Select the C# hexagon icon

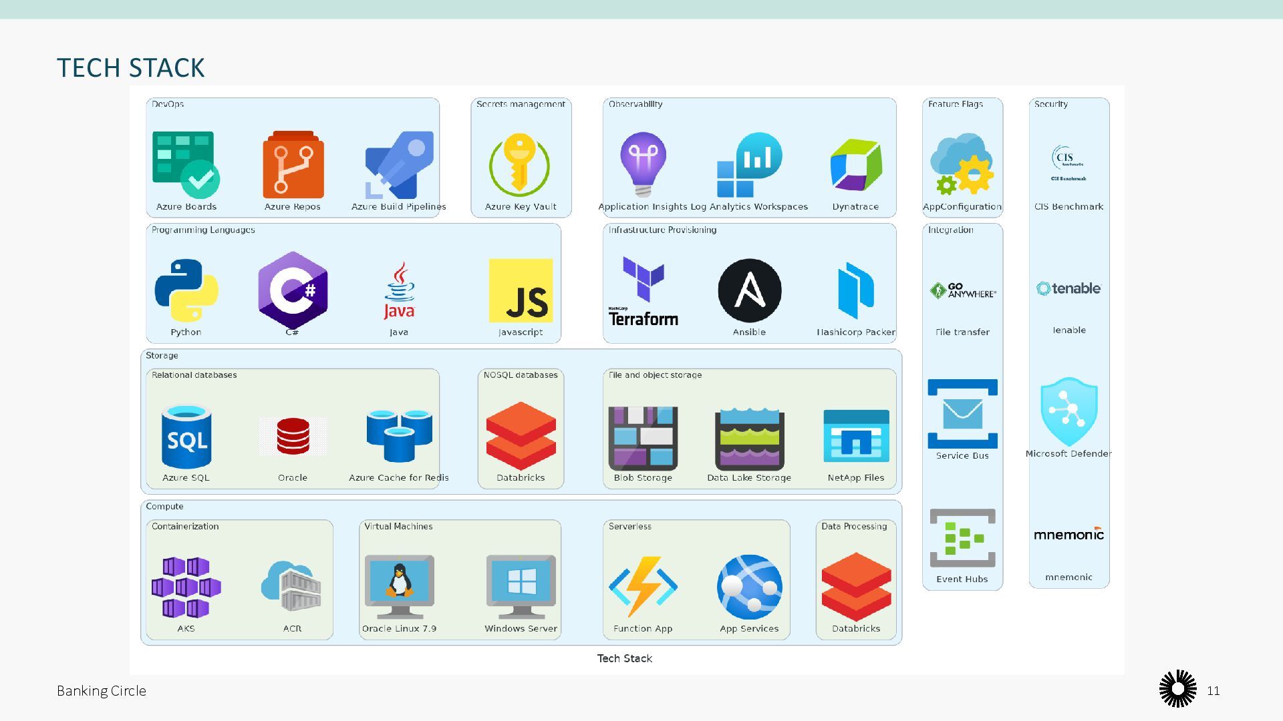tap(293, 290)
